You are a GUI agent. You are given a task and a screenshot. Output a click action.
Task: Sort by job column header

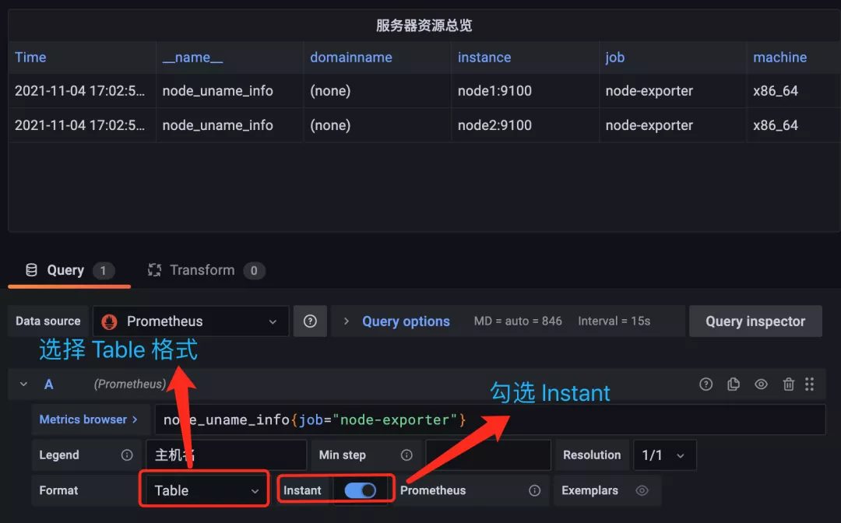[614, 58]
